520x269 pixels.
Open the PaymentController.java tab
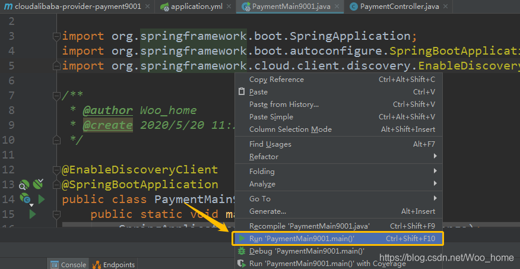[399, 7]
